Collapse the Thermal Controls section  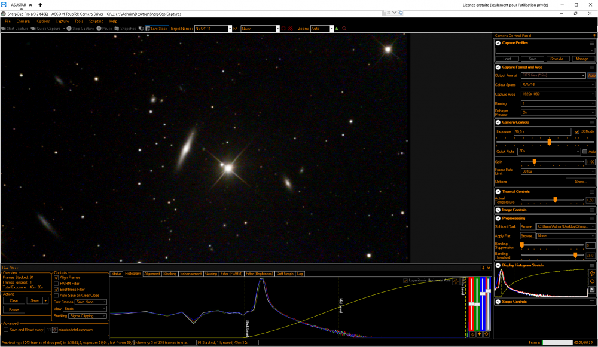[x=498, y=192]
